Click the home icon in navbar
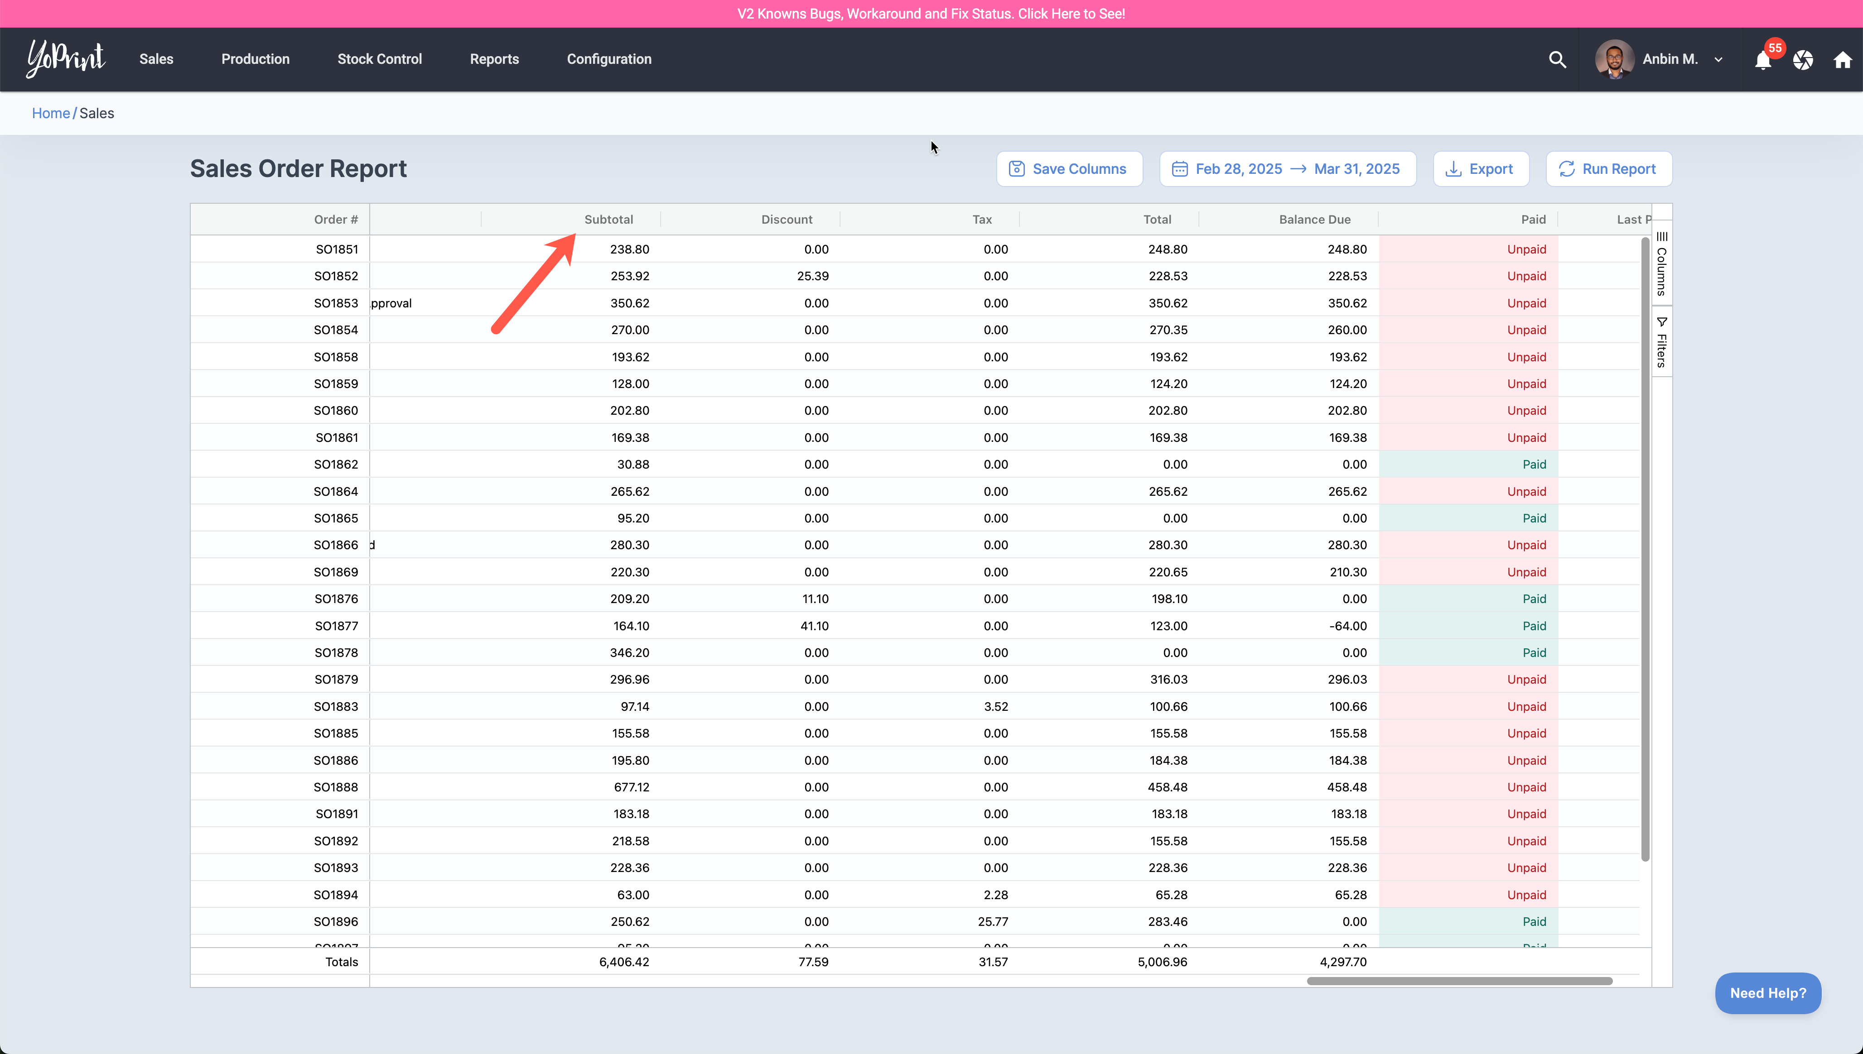 [1842, 59]
